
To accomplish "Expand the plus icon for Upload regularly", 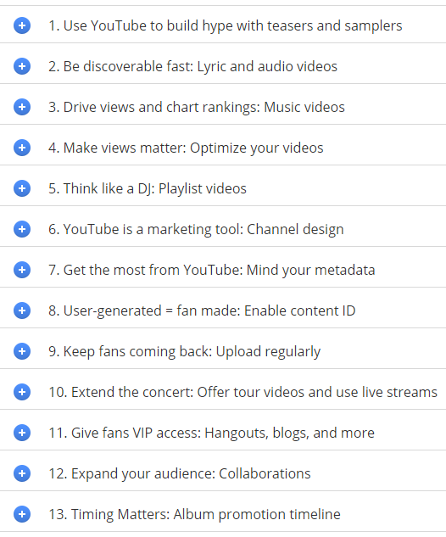I will pos(22,351).
